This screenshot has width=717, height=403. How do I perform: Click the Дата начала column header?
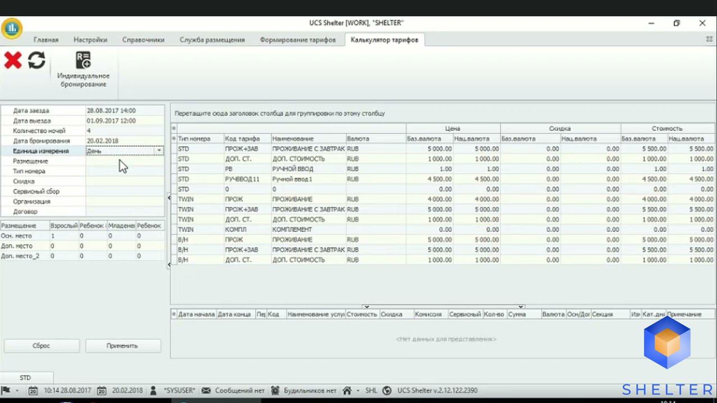click(197, 314)
